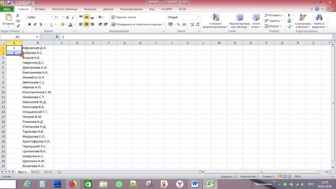Center text horizontally
Viewport: 336px width, 189px height.
click(86, 24)
